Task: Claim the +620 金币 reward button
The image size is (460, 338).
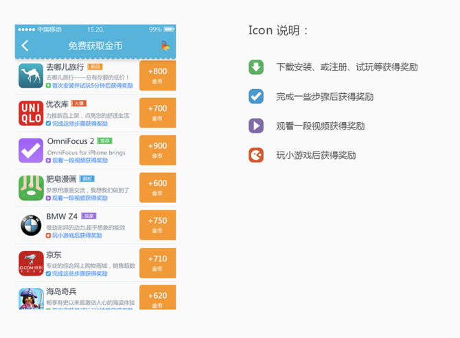Action: [157, 298]
